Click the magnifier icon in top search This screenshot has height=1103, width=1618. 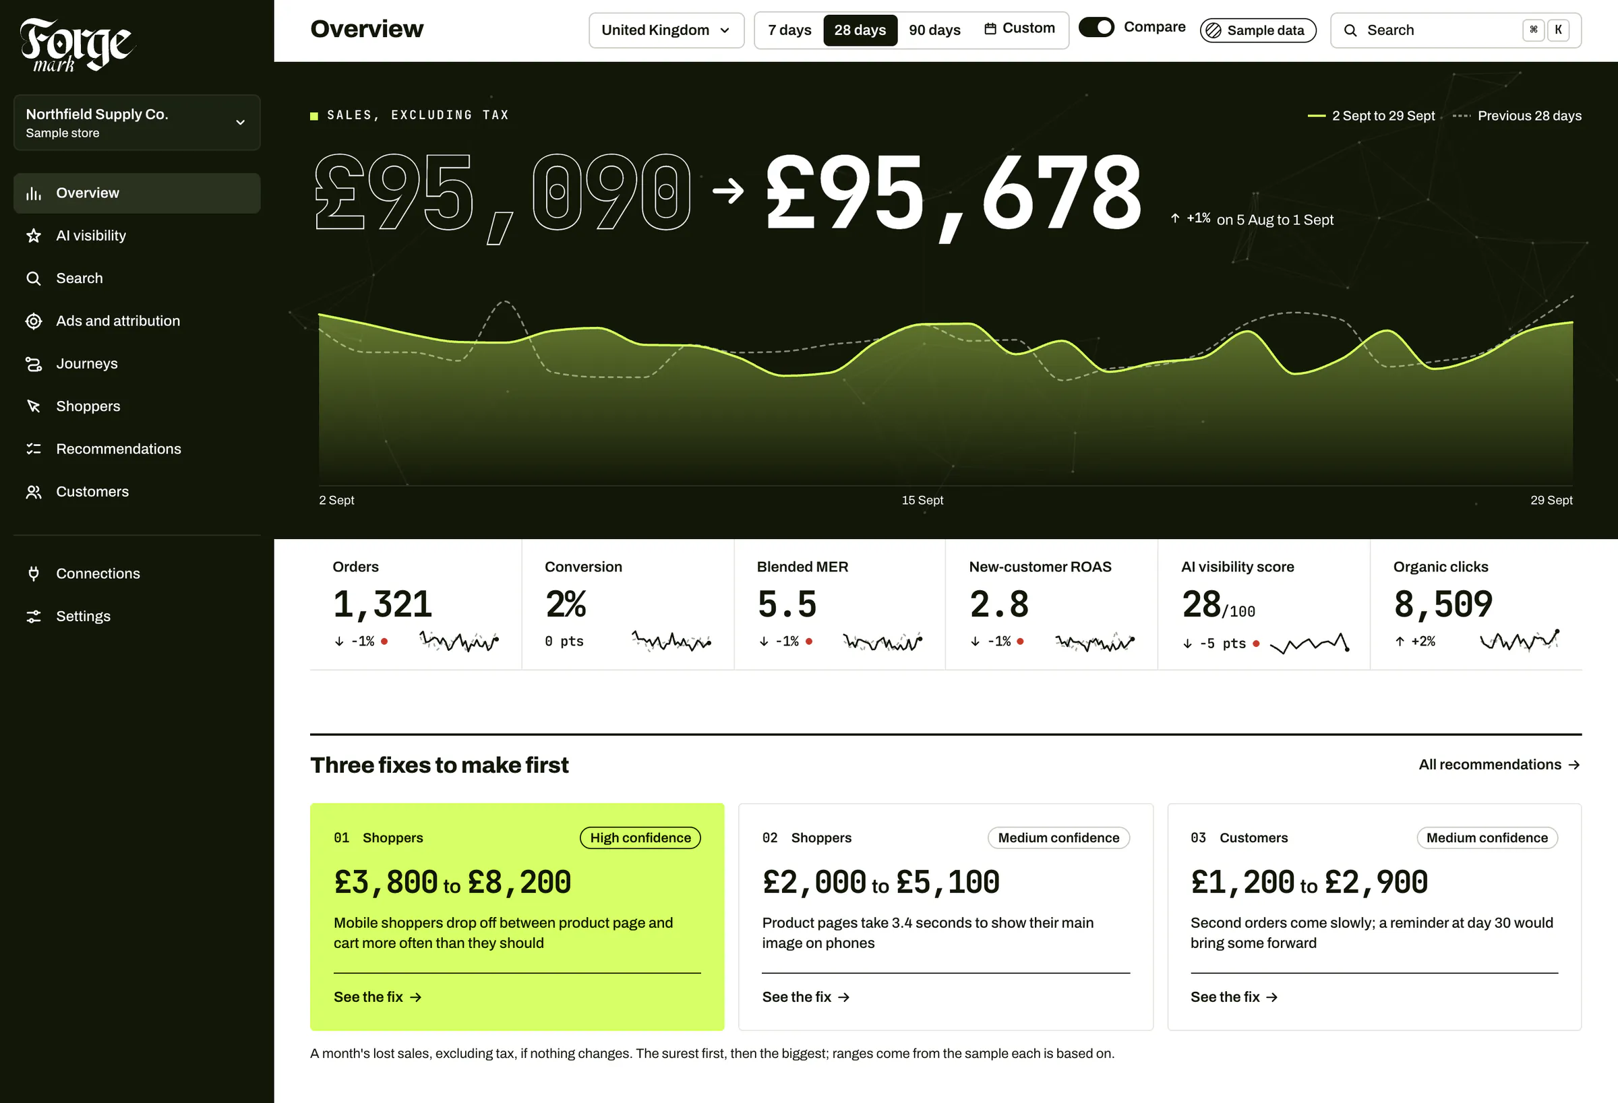click(x=1350, y=30)
